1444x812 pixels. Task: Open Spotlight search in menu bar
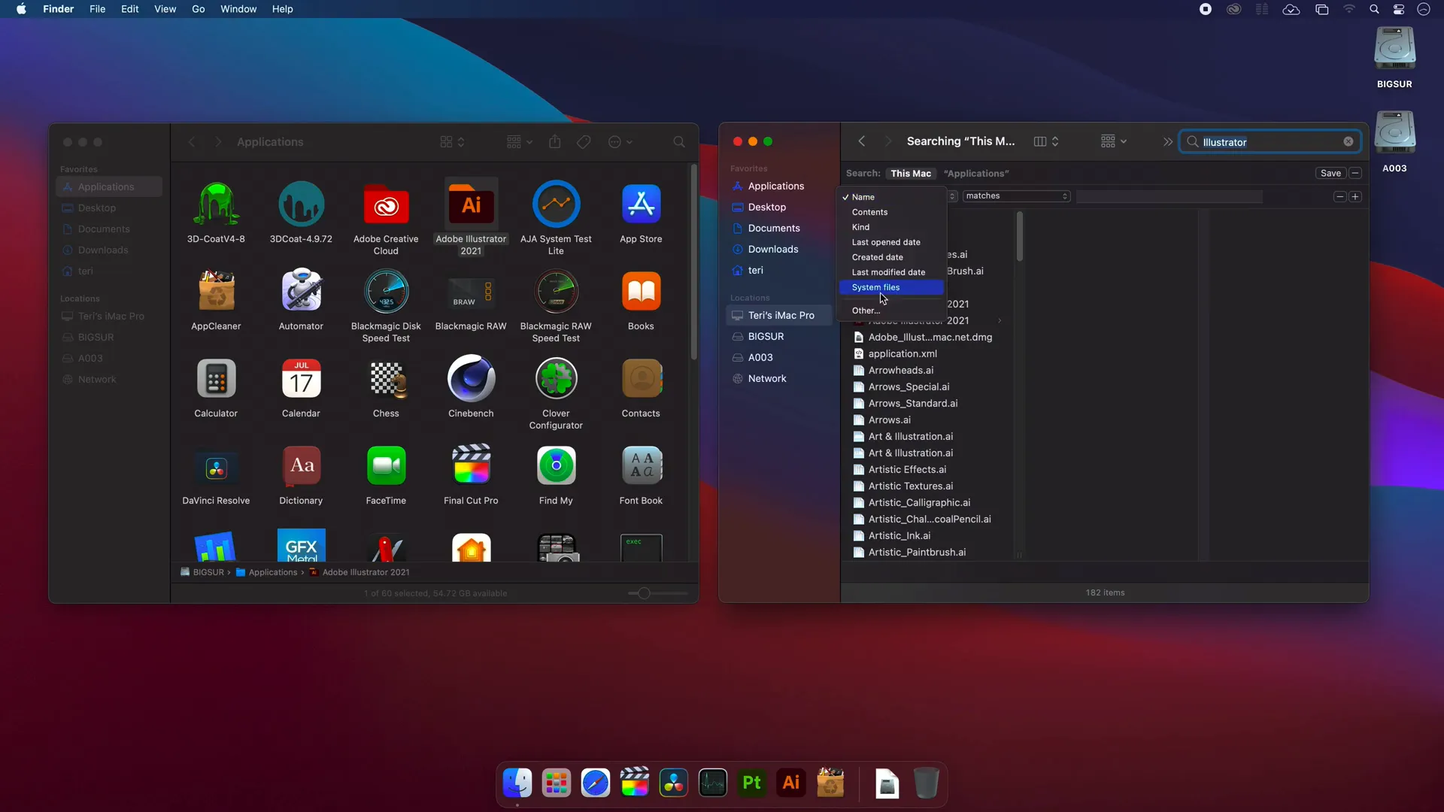tap(1374, 9)
